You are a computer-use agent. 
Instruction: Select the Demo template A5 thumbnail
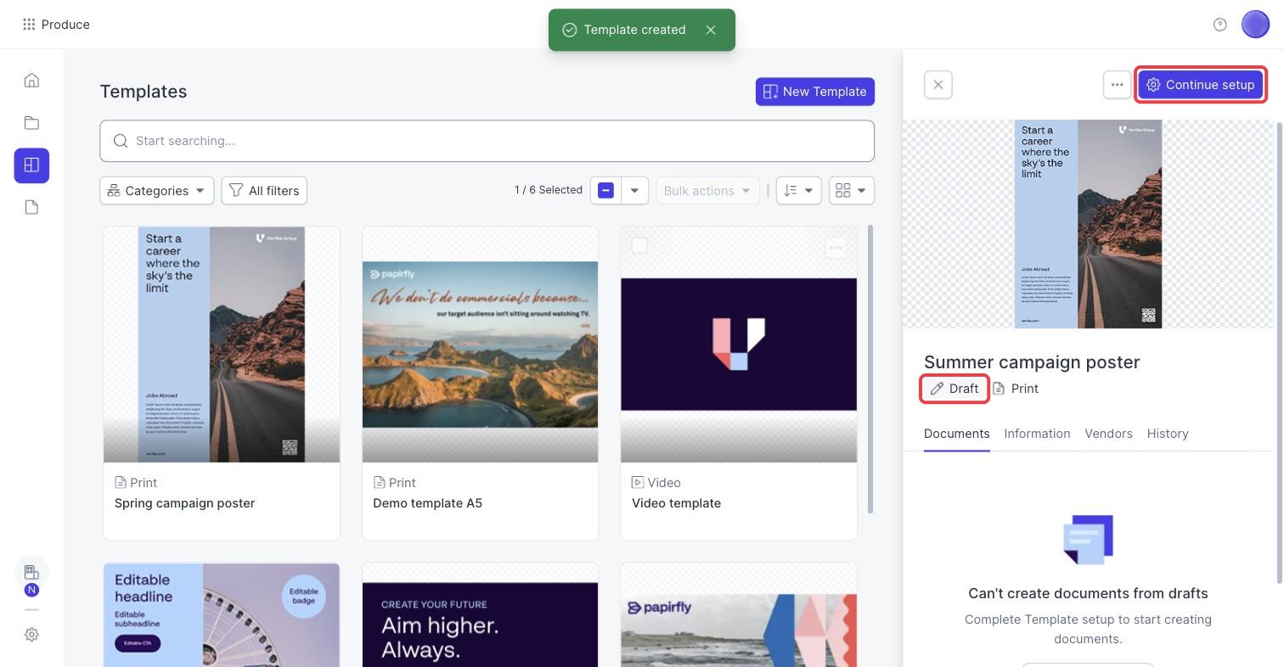coord(480,345)
